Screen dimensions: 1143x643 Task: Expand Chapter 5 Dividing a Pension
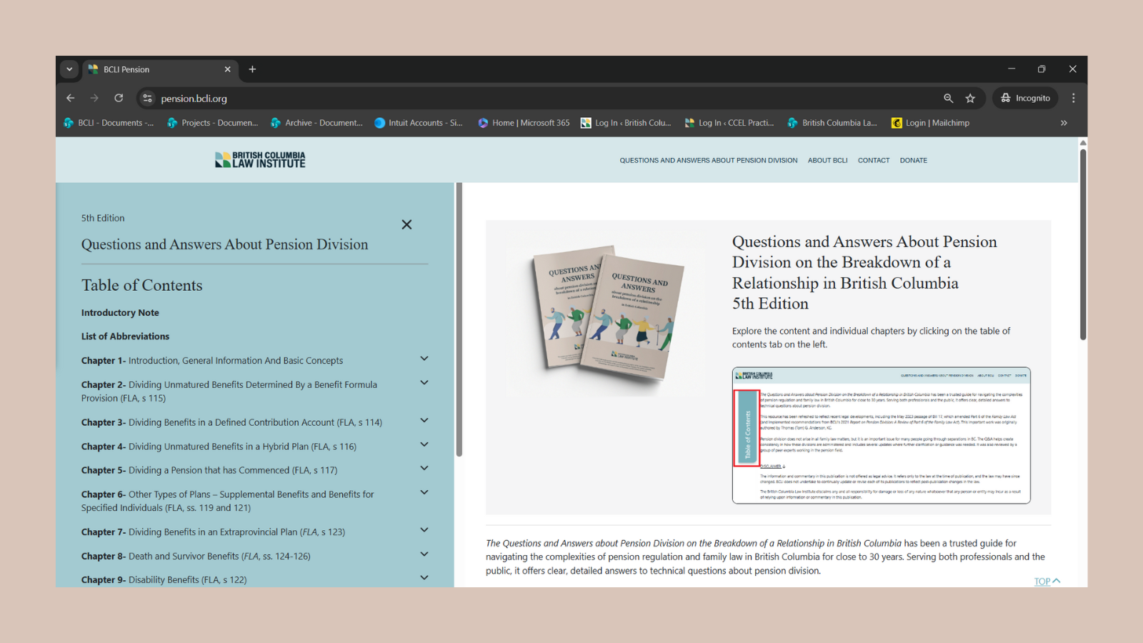click(424, 469)
